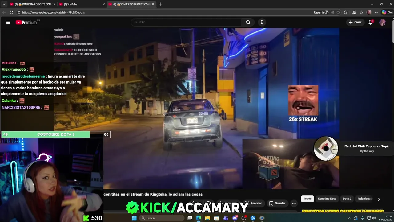The image size is (394, 222).
Task: Open YouTube notifications bell
Action: pyautogui.click(x=371, y=22)
